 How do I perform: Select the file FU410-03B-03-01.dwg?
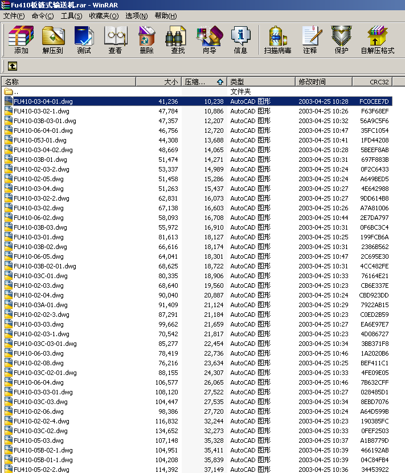(x=45, y=121)
